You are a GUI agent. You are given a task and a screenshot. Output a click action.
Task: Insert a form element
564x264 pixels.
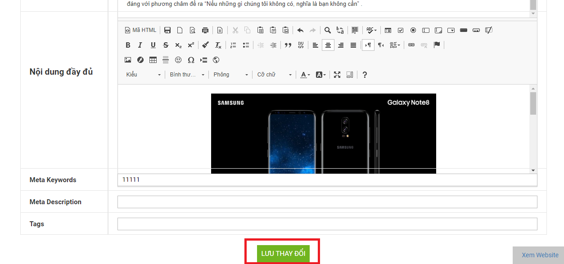point(388,30)
